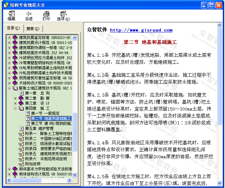Expand the 建筑抗震鉴定标准 GB50023-95 node
The image size is (225, 188).
click(x=9, y=38)
